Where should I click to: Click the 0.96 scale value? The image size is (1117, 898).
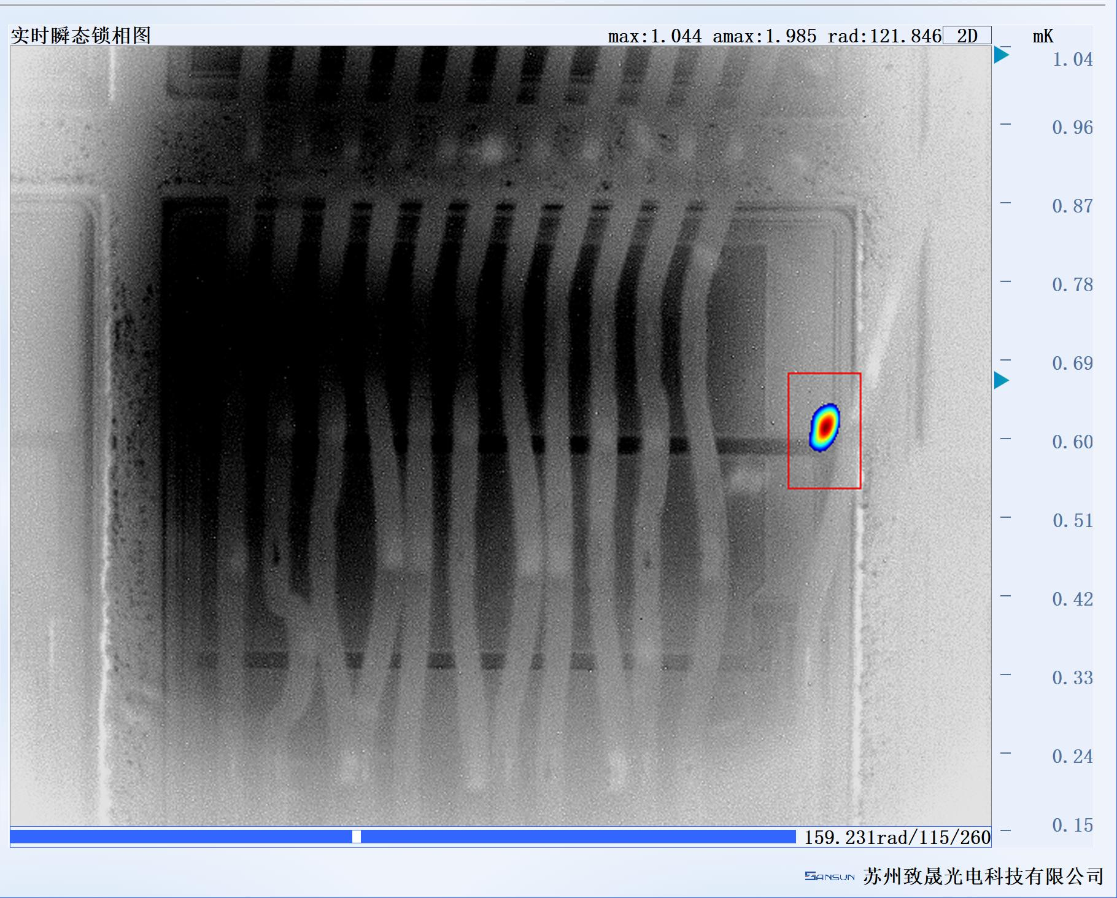pos(1072,127)
